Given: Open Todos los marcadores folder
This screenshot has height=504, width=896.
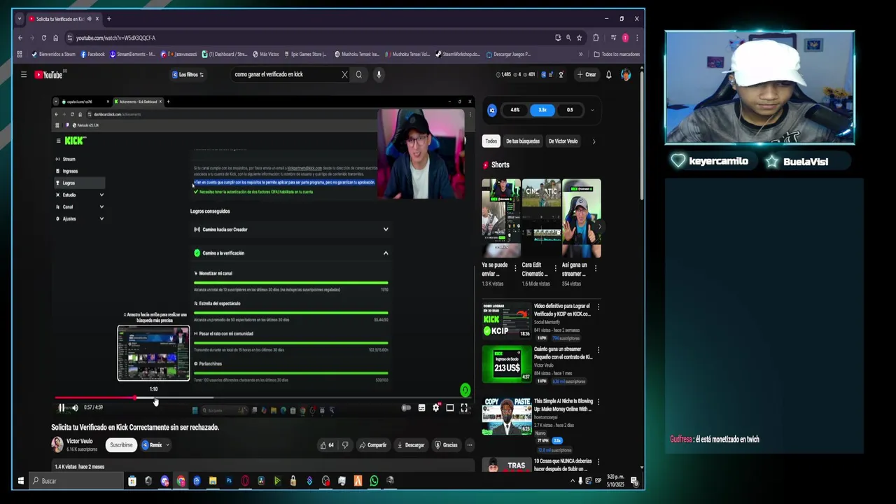Looking at the screenshot, I should [616, 54].
